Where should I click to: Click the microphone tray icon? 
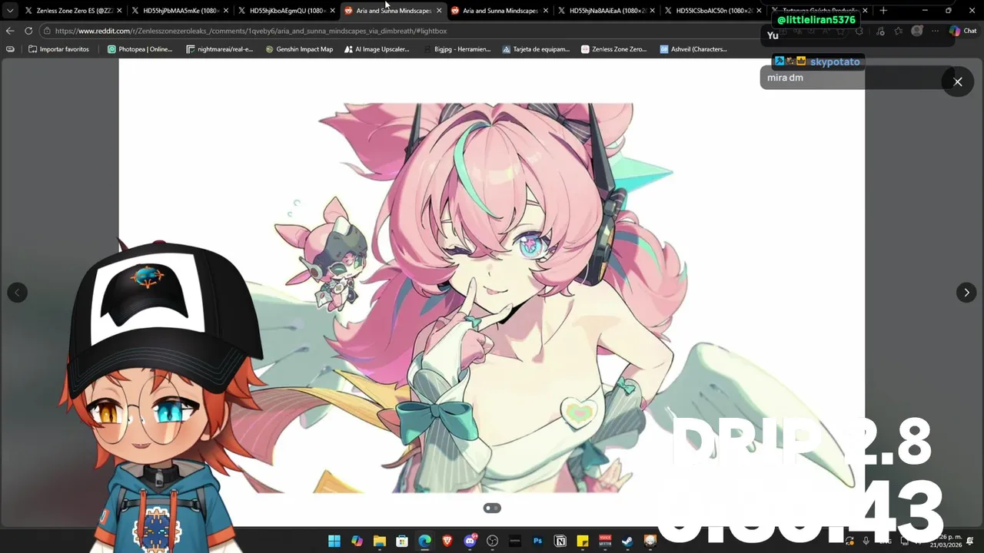[x=866, y=541]
